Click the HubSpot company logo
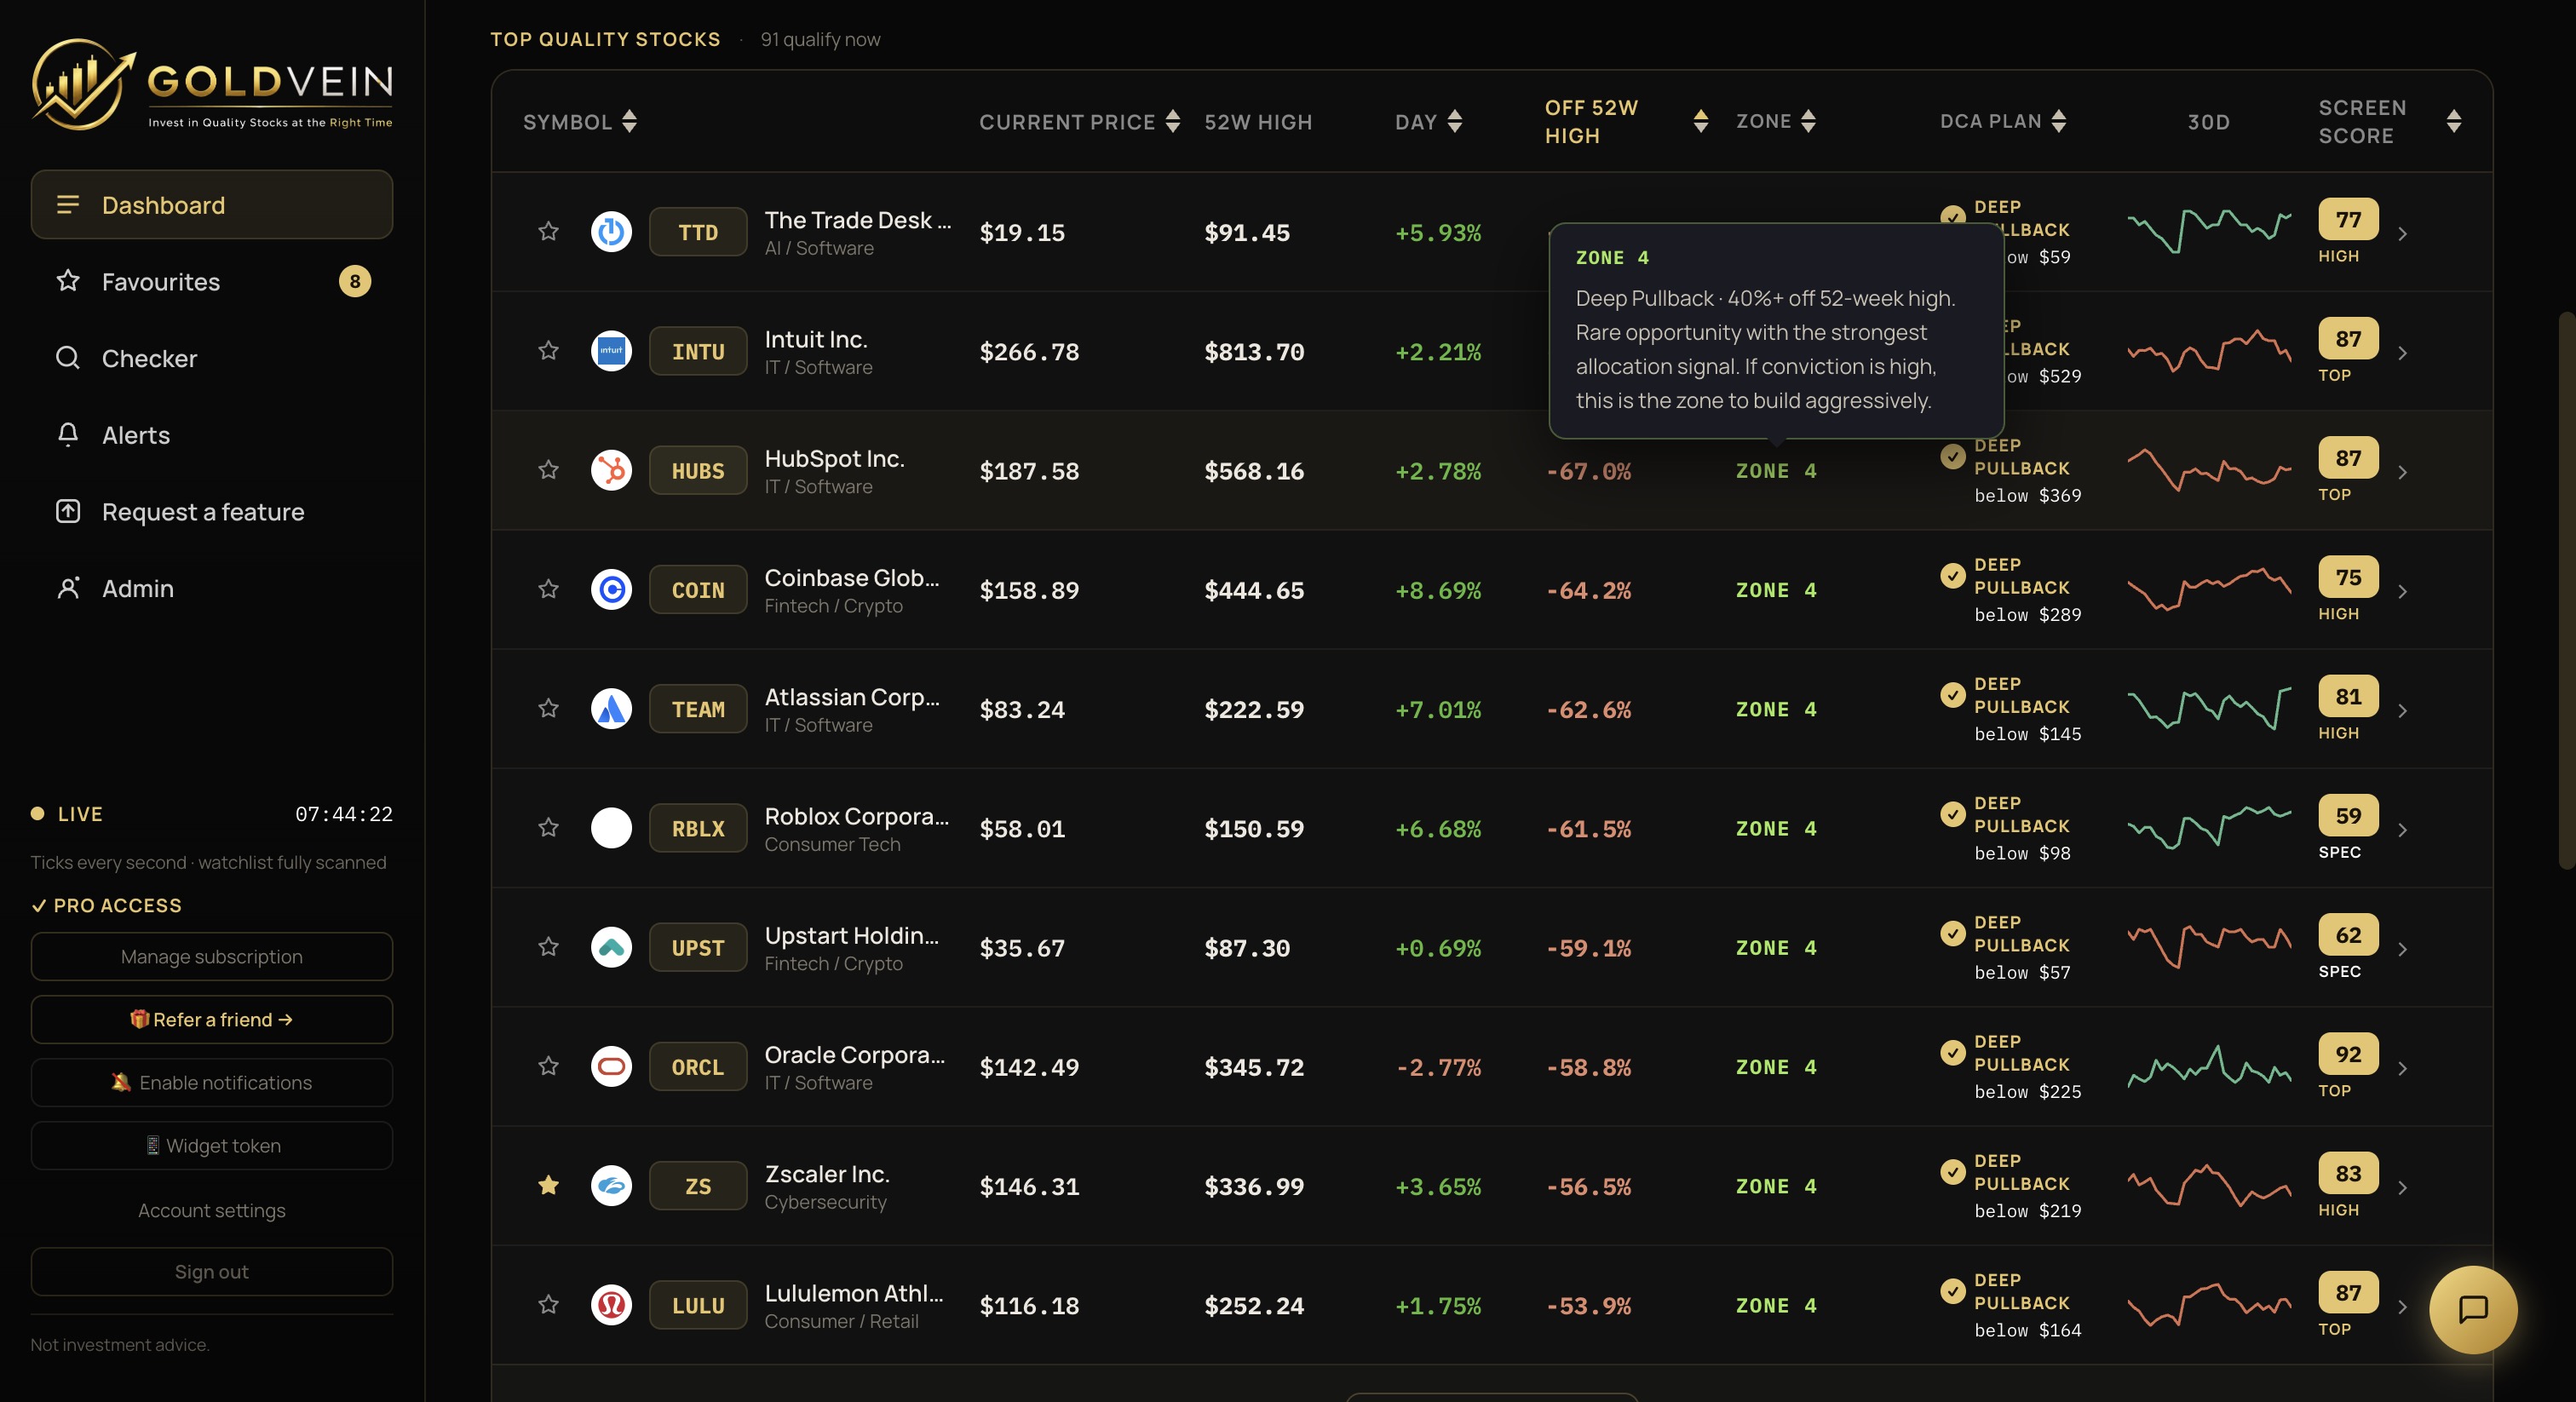This screenshot has width=2576, height=1402. tap(611, 470)
